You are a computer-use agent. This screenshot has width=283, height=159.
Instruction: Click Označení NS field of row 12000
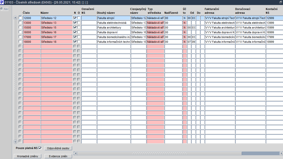pyautogui.click(x=89, y=18)
